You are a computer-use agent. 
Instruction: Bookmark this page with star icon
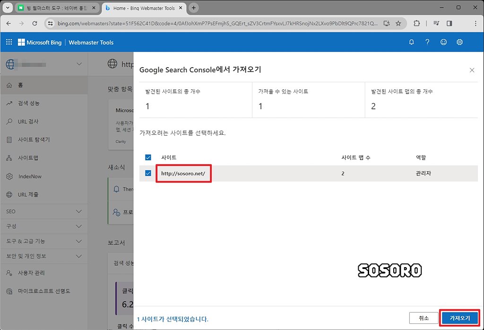(x=398, y=24)
